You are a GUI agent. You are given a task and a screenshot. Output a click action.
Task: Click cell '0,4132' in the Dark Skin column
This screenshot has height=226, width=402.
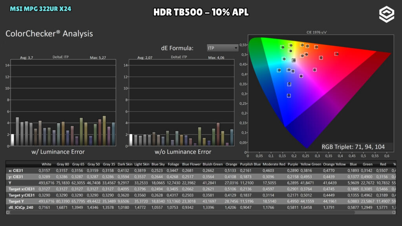pos(123,171)
